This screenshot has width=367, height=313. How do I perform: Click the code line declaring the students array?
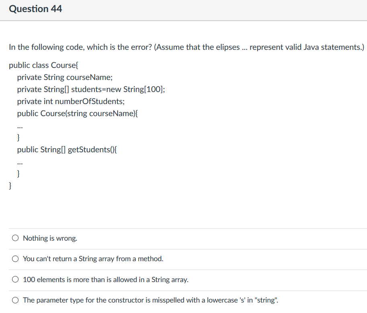tap(90, 89)
